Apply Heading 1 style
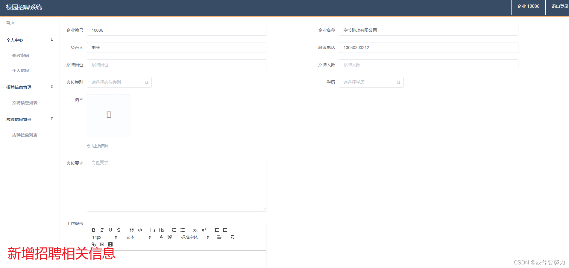Image resolution: width=569 pixels, height=268 pixels. click(153, 230)
